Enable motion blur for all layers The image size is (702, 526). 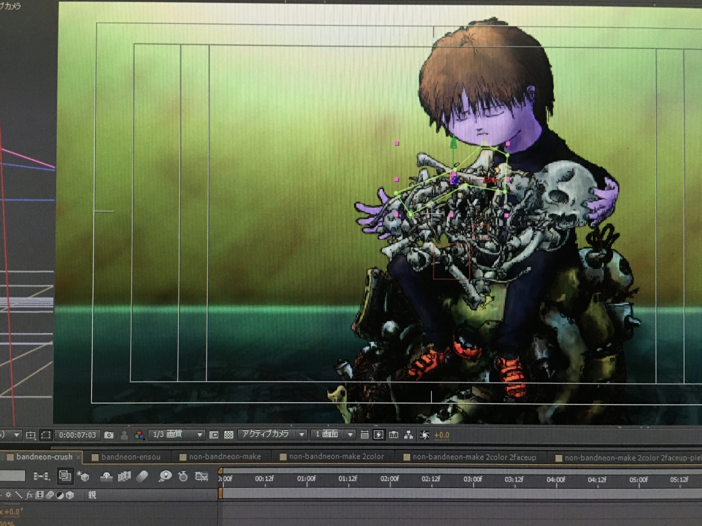point(142,477)
